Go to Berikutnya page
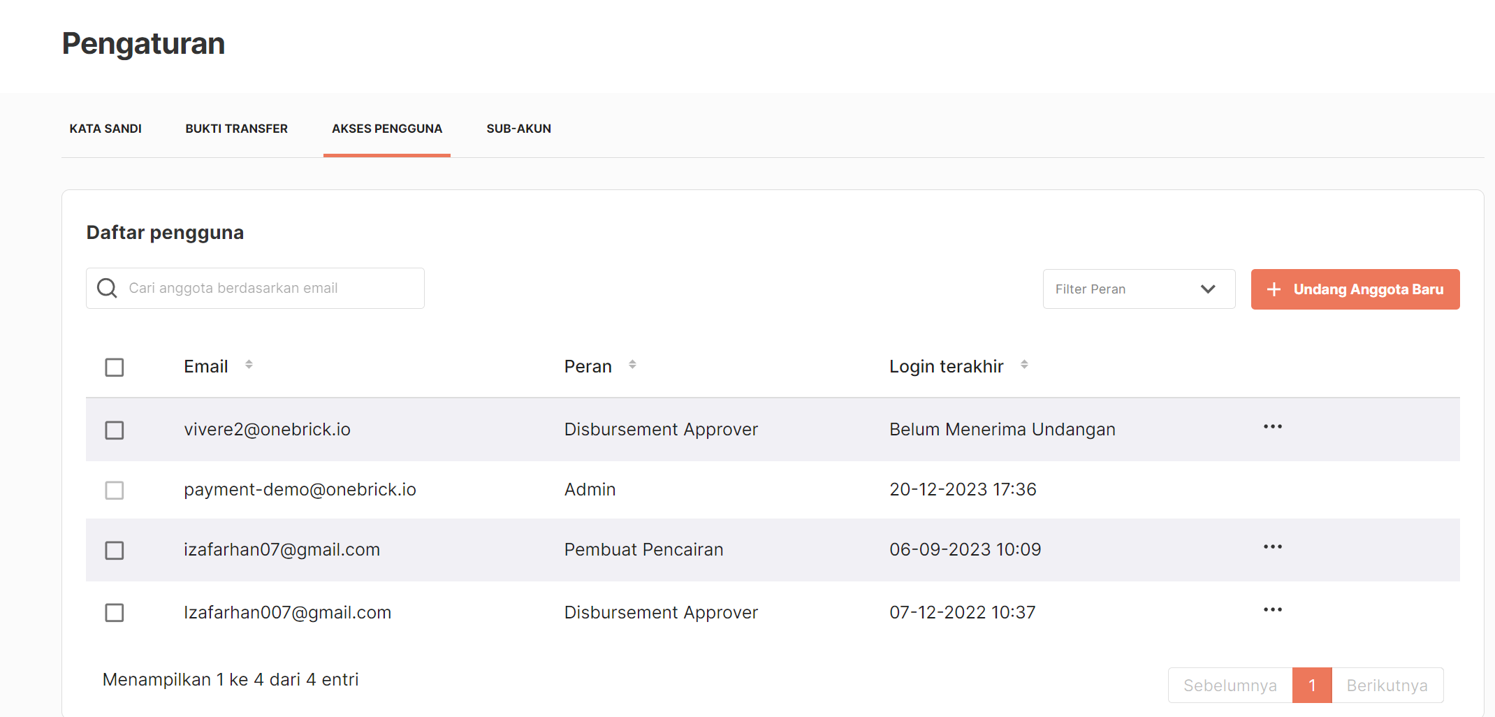The height and width of the screenshot is (717, 1495). point(1387,686)
